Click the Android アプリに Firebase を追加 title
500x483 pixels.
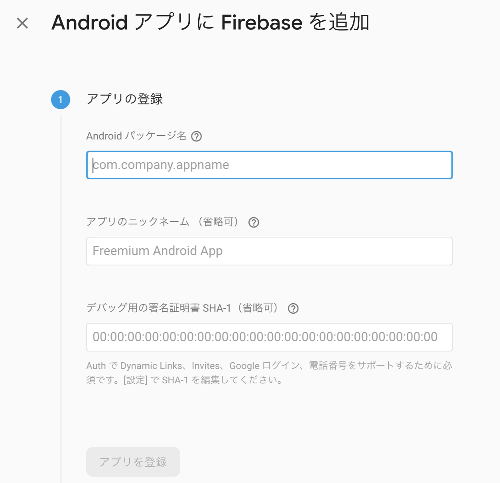(211, 22)
